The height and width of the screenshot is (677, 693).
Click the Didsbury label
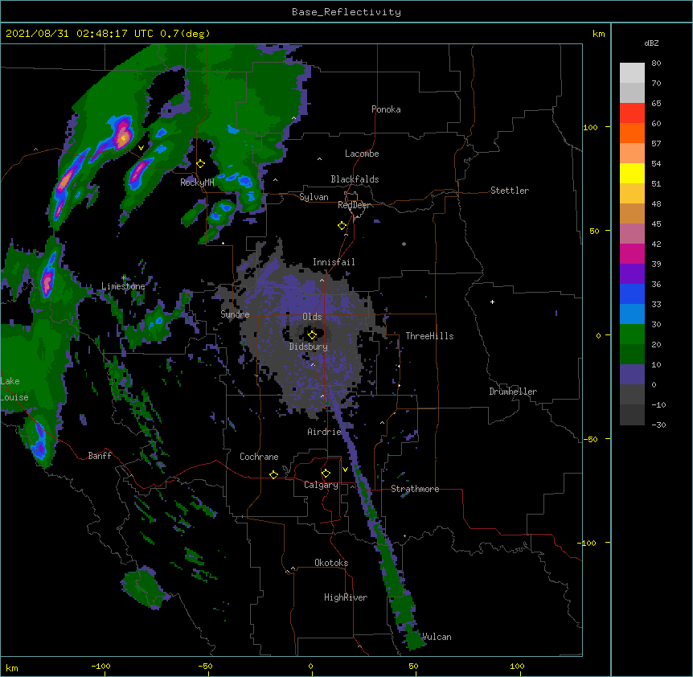(309, 347)
